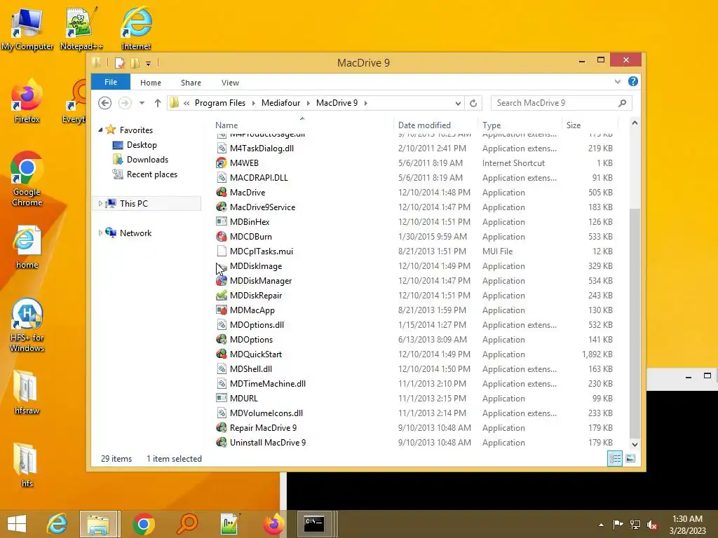Open Recent places under Favorites
Screen dimensions: 718x538
coord(152,174)
